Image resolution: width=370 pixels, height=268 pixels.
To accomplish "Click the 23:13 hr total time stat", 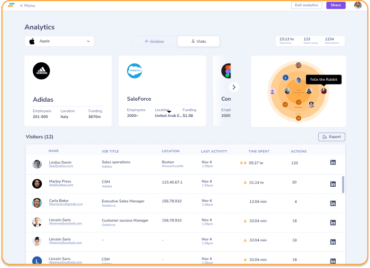I will point(287,40).
